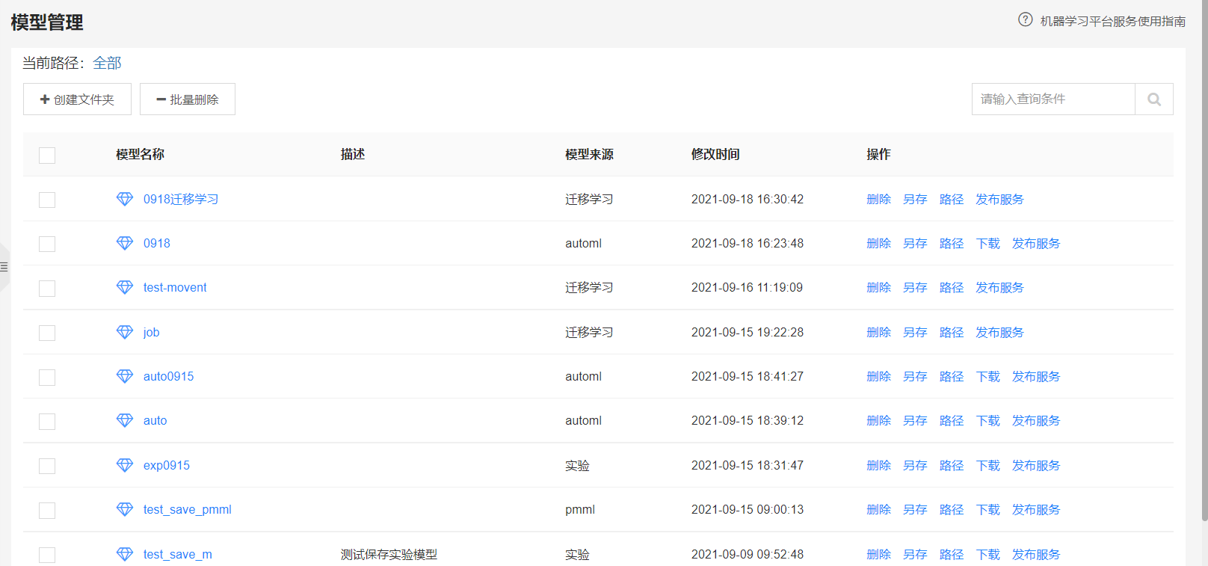Check the box for auto row
Screen dimensions: 1208x566
[47, 421]
